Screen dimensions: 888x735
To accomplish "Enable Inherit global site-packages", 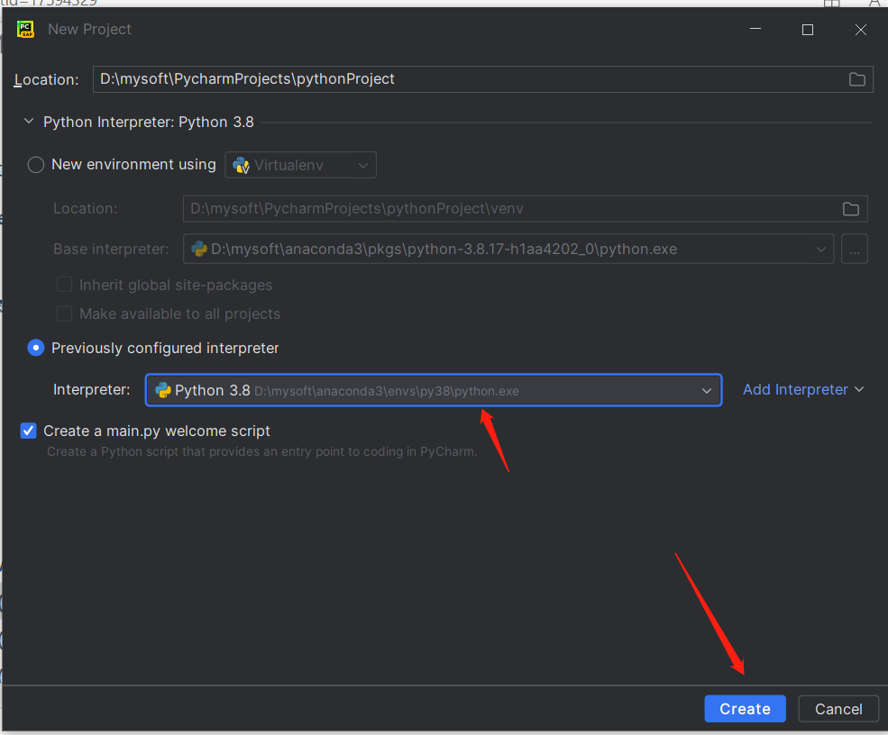I will pos(64,284).
